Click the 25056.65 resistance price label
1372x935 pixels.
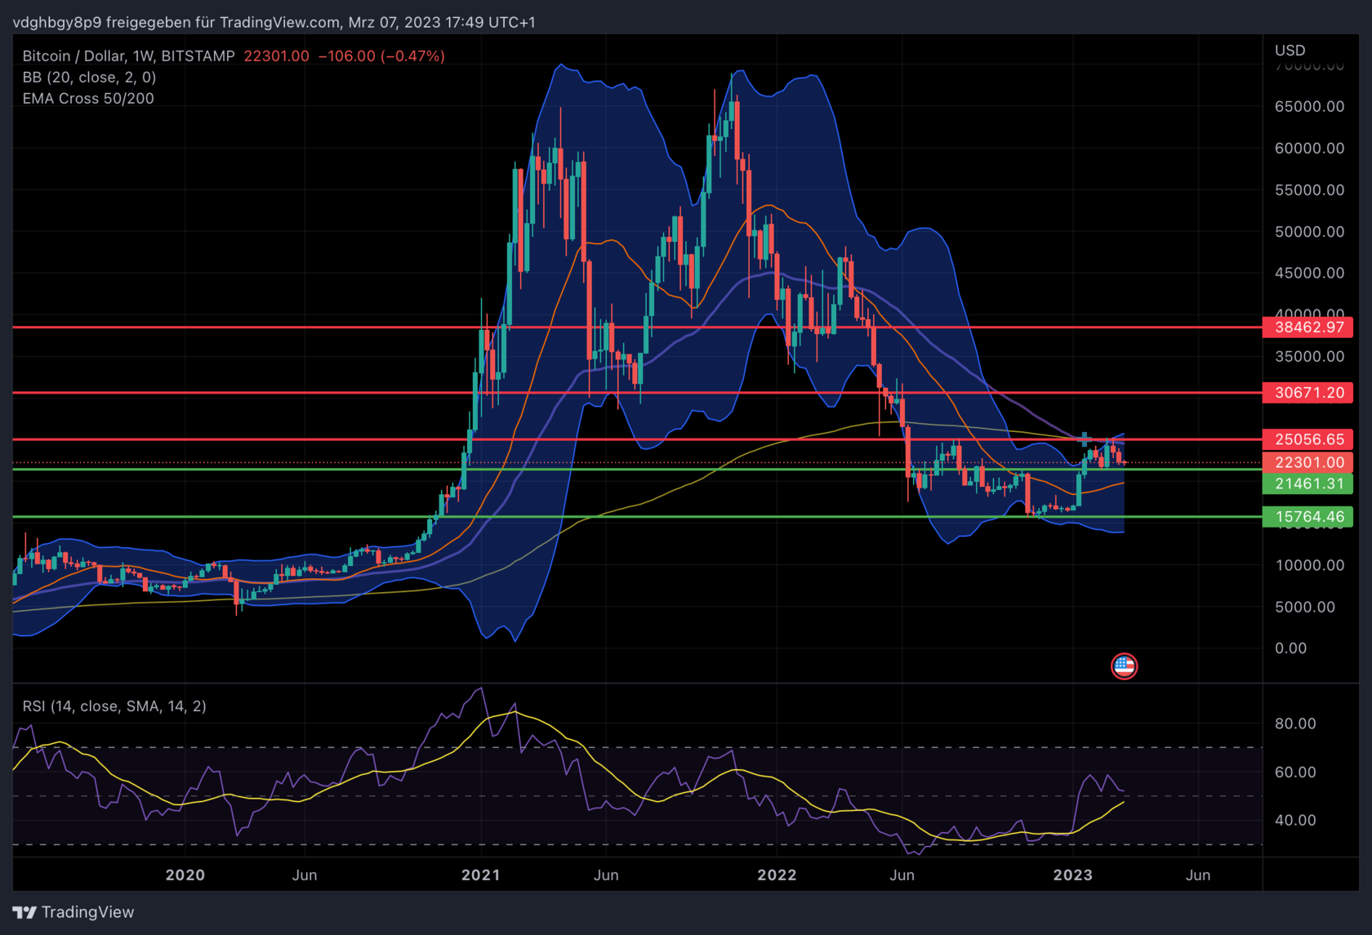click(x=1308, y=439)
